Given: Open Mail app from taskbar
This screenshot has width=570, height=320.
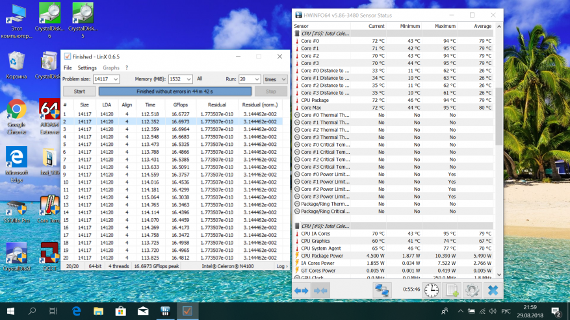Looking at the screenshot, I should [143, 312].
